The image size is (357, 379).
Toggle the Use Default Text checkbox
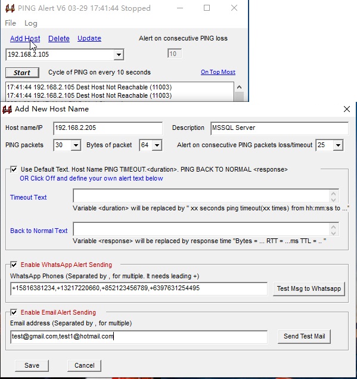[14, 169]
